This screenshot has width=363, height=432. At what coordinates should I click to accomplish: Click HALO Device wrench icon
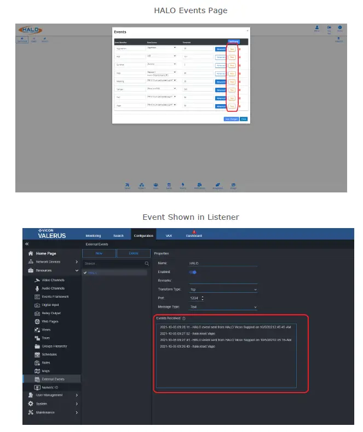127,186
